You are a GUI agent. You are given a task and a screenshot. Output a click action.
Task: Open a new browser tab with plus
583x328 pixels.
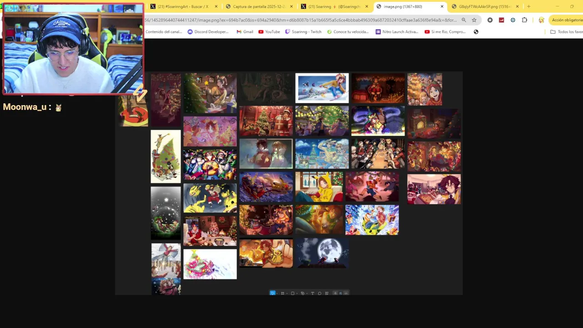[528, 6]
